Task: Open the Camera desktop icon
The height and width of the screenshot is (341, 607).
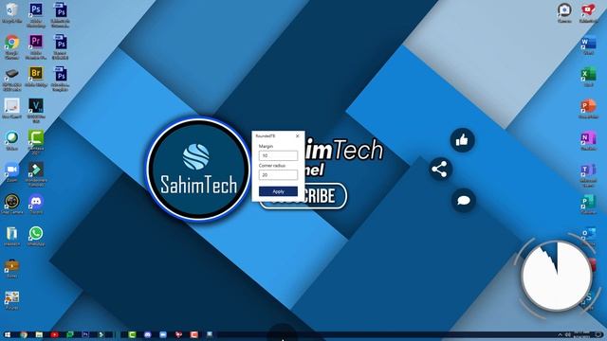Action: tap(564, 12)
